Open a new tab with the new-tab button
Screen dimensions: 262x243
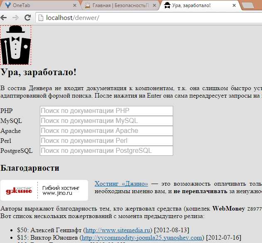(x=248, y=6)
